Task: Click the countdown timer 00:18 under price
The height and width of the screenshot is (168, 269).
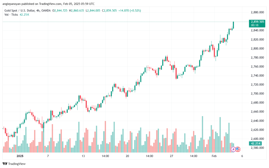Action: click(255, 25)
